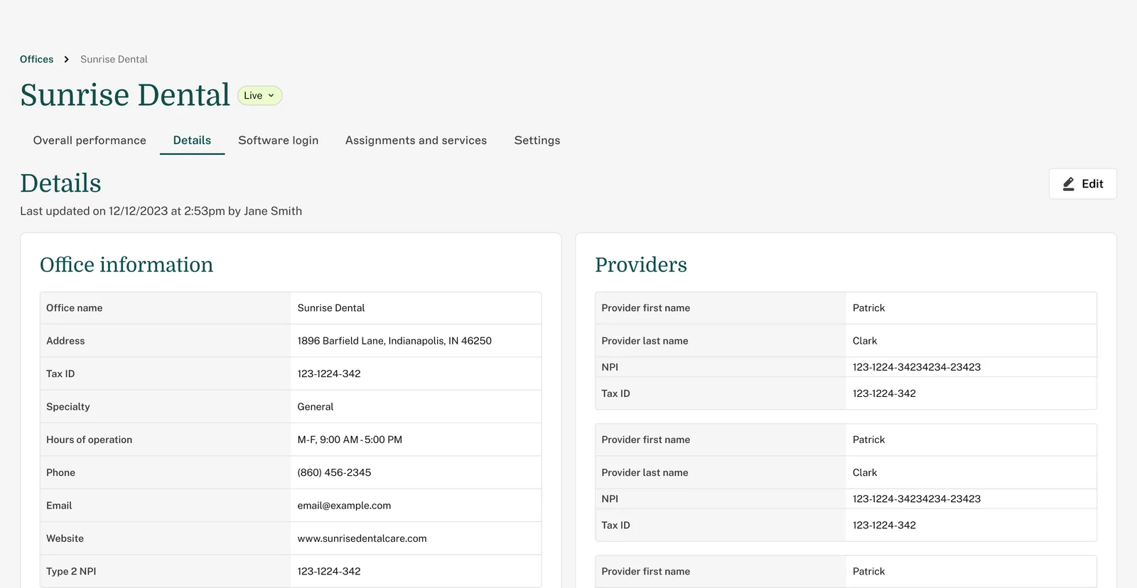
Task: Click the breadcrumb chevron after Offices
Action: click(67, 60)
